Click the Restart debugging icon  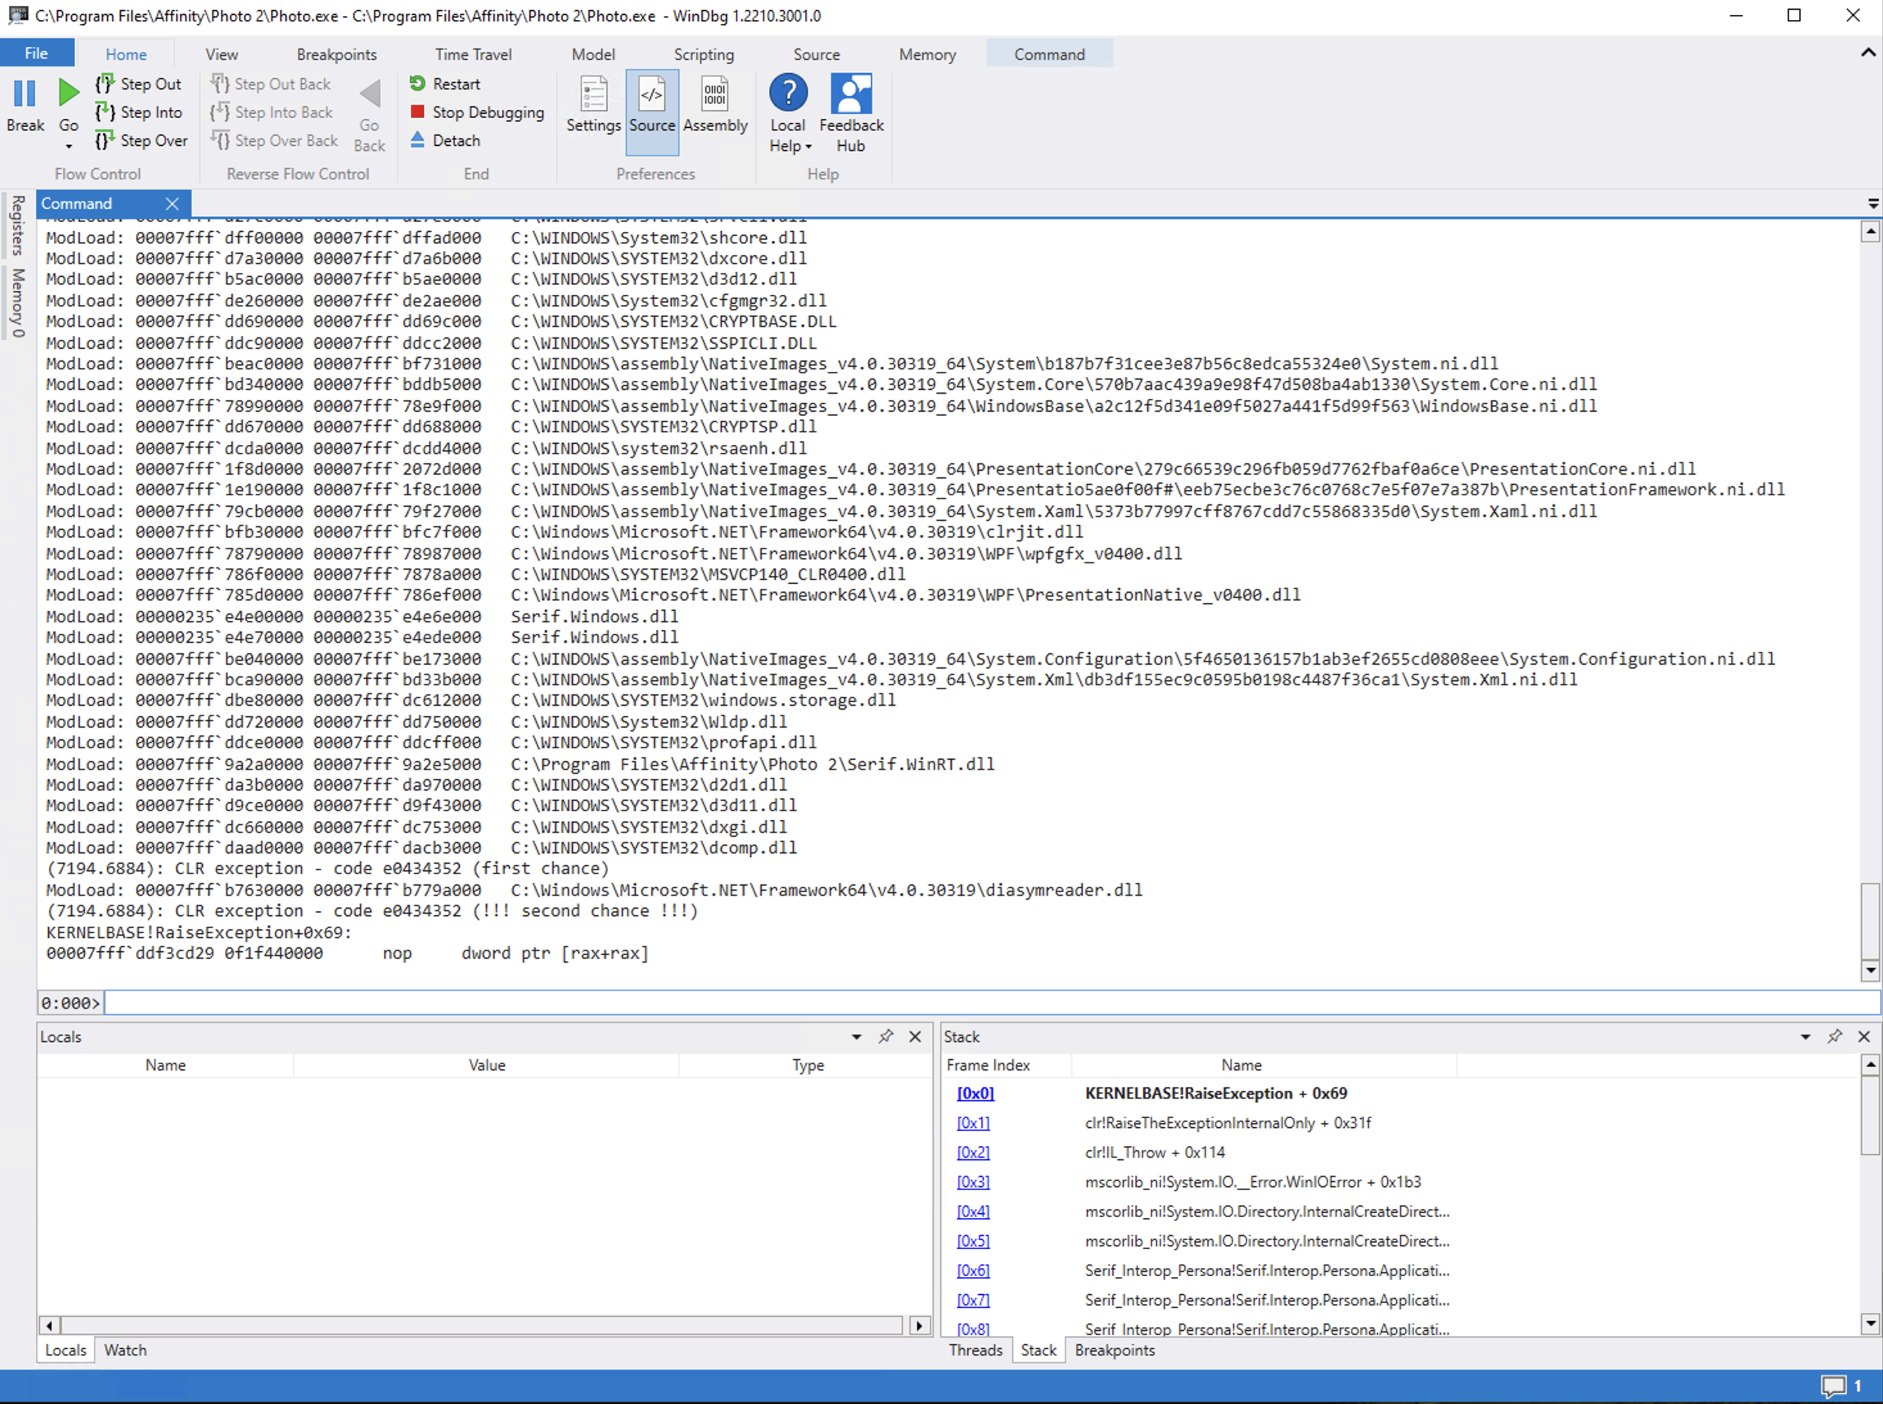tap(417, 83)
